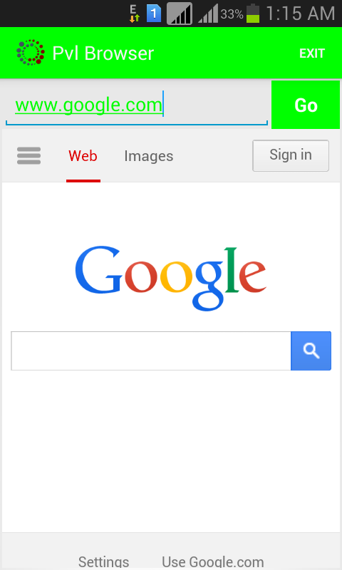
Task: Load the URL with the Go button
Action: pyautogui.click(x=306, y=105)
